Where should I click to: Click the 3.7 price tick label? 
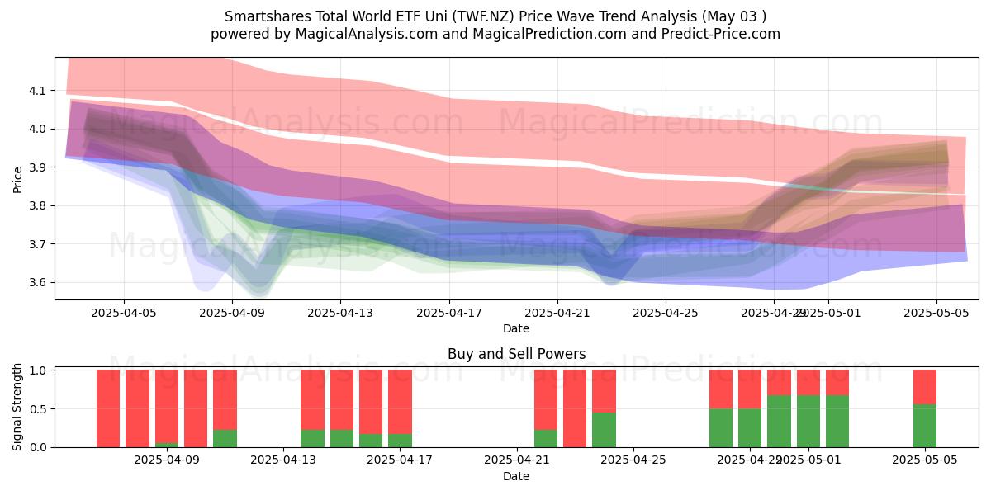pyautogui.click(x=39, y=244)
